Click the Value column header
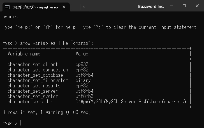The height and width of the screenshot is (128, 204). (x=82, y=54)
